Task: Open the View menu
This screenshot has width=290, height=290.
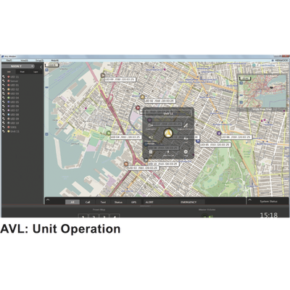Action: coord(24,60)
